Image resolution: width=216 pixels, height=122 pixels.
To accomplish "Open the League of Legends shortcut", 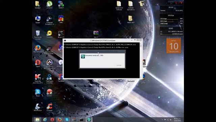I will point(143,79).
